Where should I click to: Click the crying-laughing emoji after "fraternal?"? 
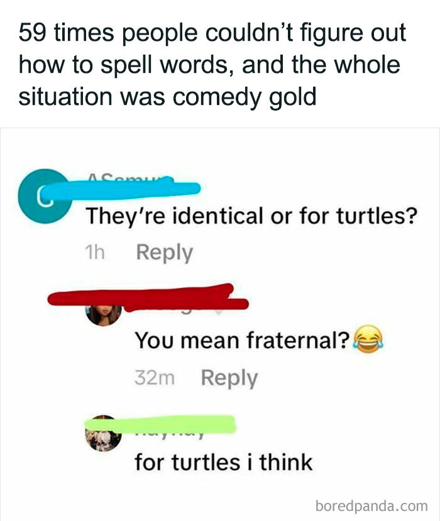[368, 339]
